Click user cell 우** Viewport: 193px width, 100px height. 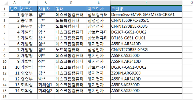pyautogui.click(x=46, y=20)
